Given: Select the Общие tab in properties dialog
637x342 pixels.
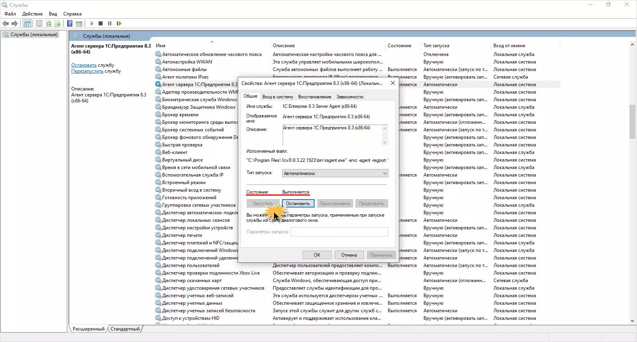Looking at the screenshot, I should [251, 96].
